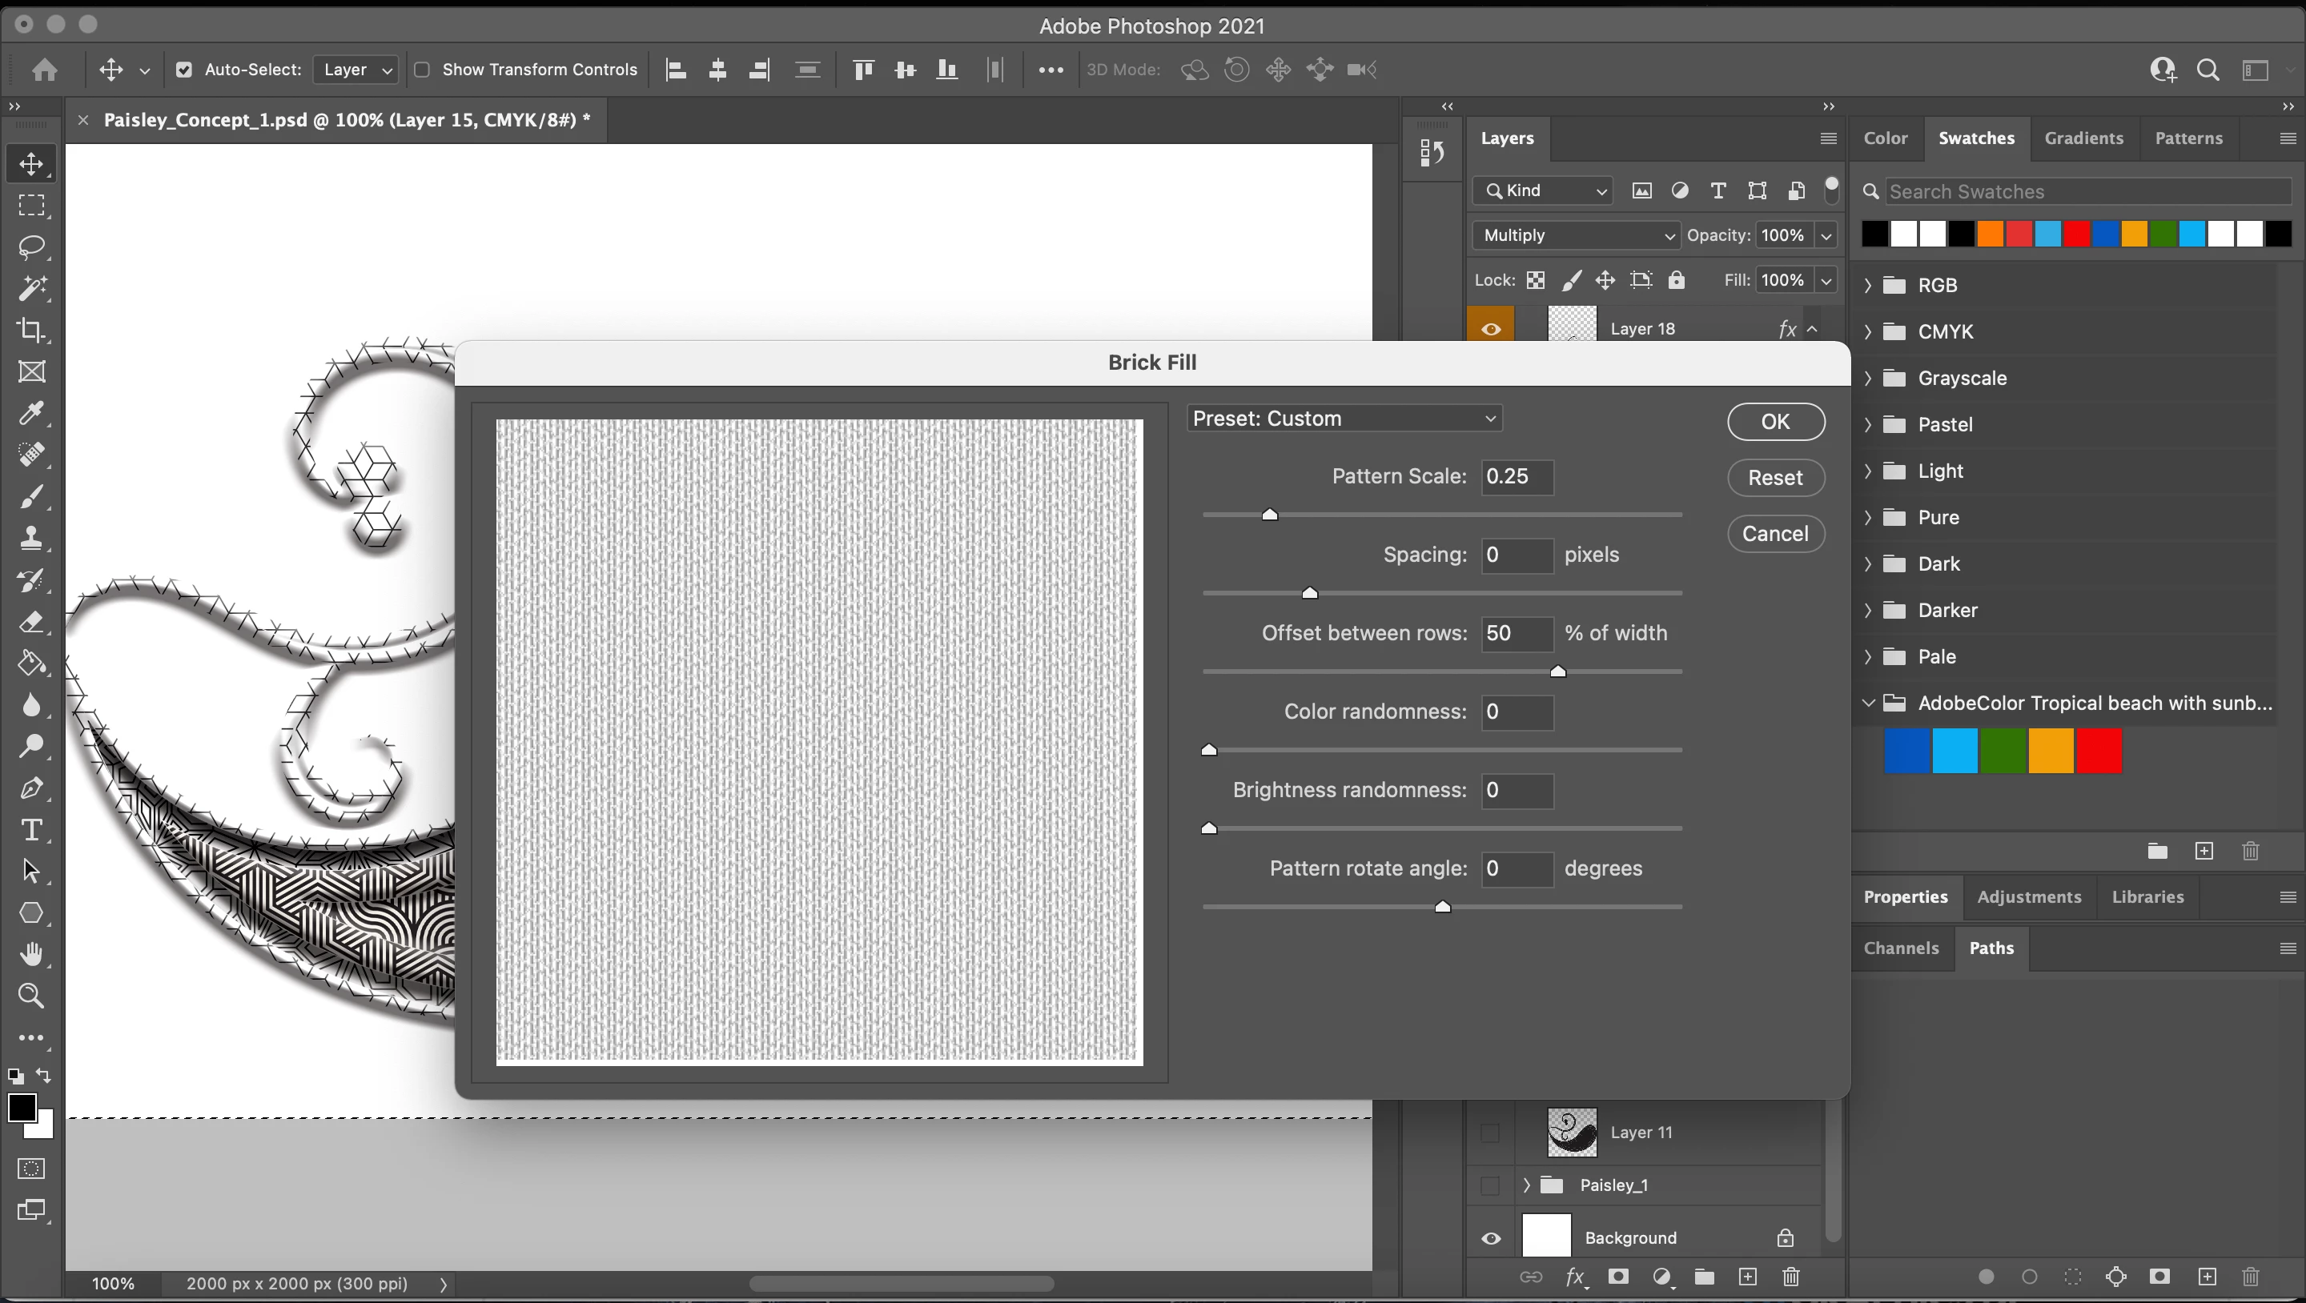This screenshot has height=1303, width=2306.
Task: Click OK in Brick Fill dialog
Action: (1775, 422)
